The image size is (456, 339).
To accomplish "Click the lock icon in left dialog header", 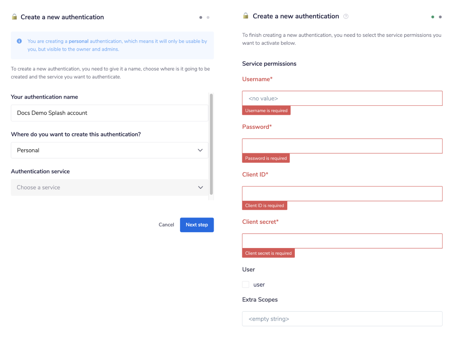I will [x=14, y=17].
